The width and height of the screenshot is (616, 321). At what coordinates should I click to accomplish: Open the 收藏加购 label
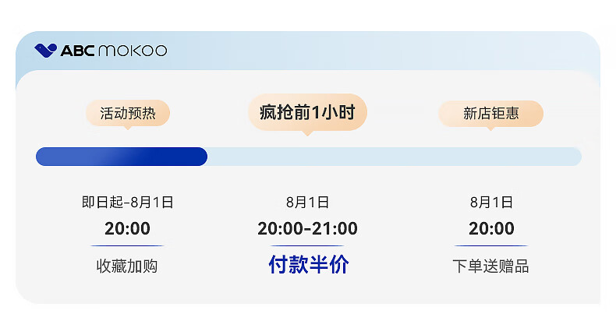(127, 266)
